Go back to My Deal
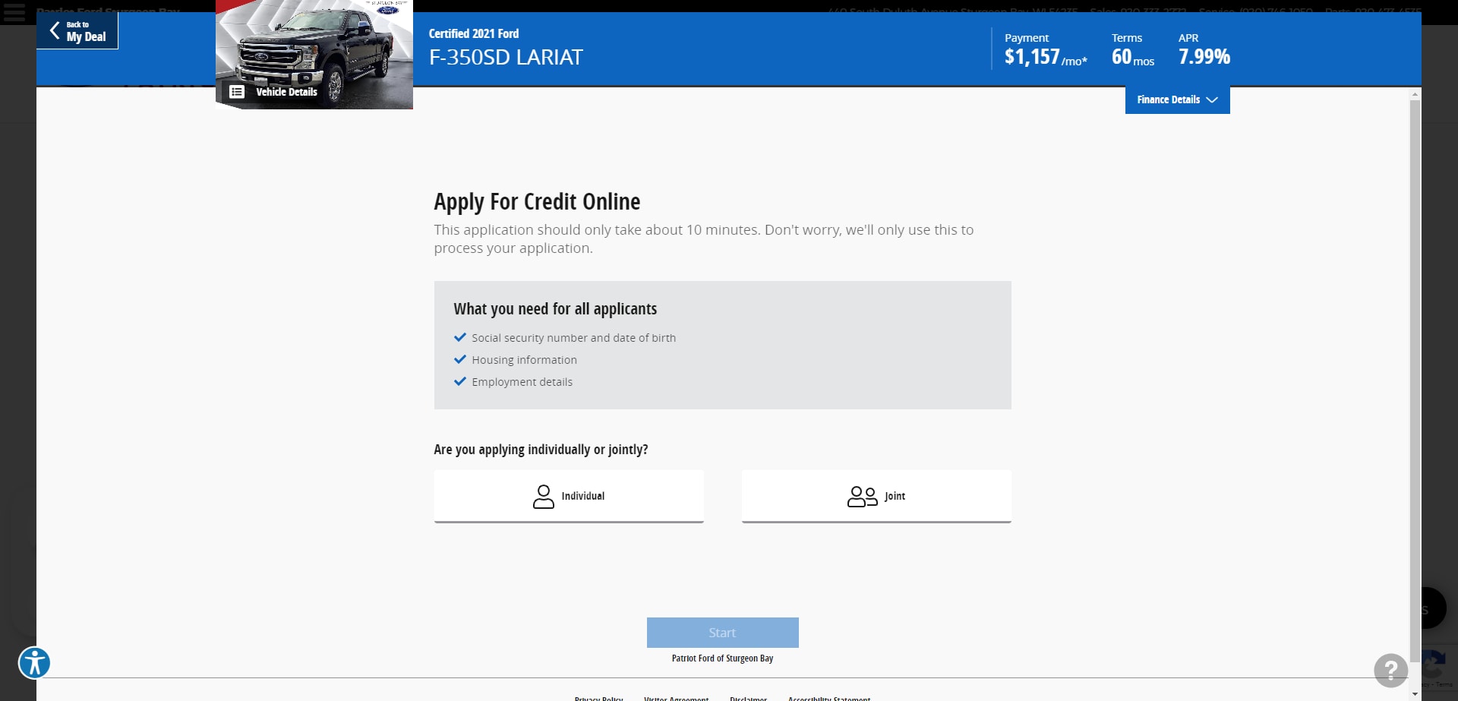Image resolution: width=1458 pixels, height=701 pixels. [x=77, y=31]
